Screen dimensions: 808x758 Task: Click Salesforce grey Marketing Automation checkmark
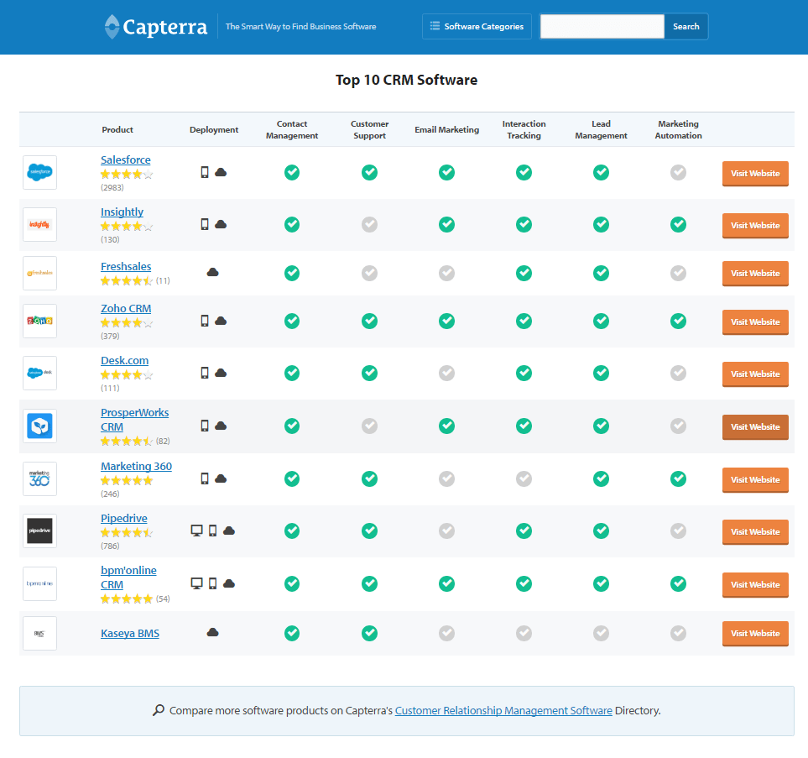click(678, 172)
